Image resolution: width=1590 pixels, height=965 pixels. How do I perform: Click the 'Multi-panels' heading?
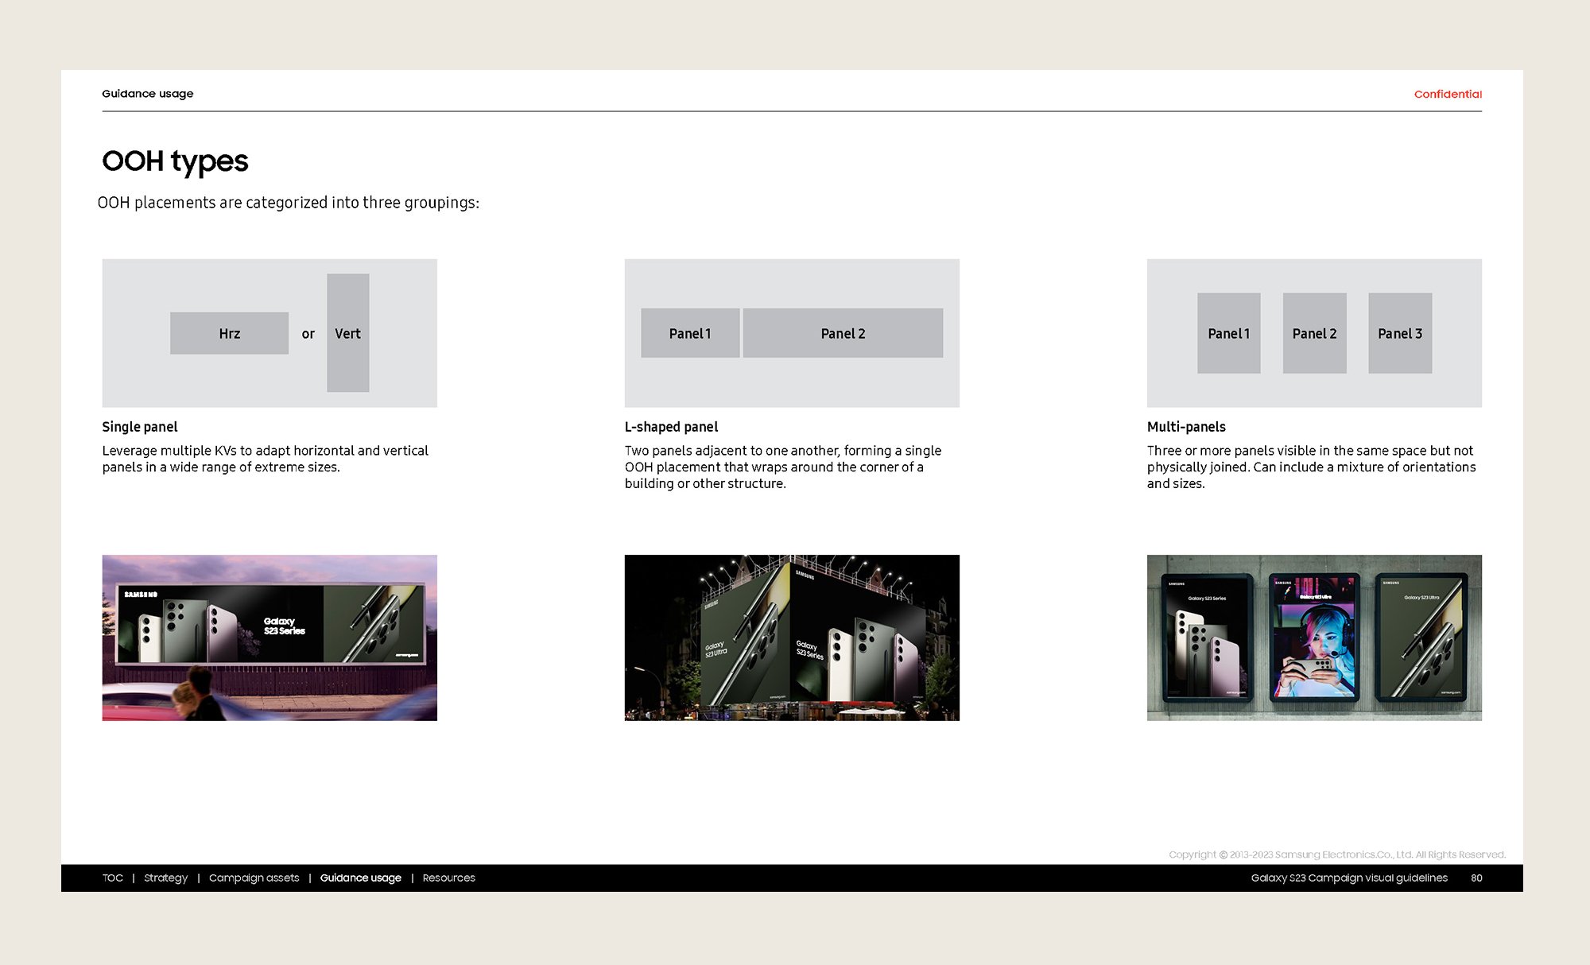(x=1186, y=427)
